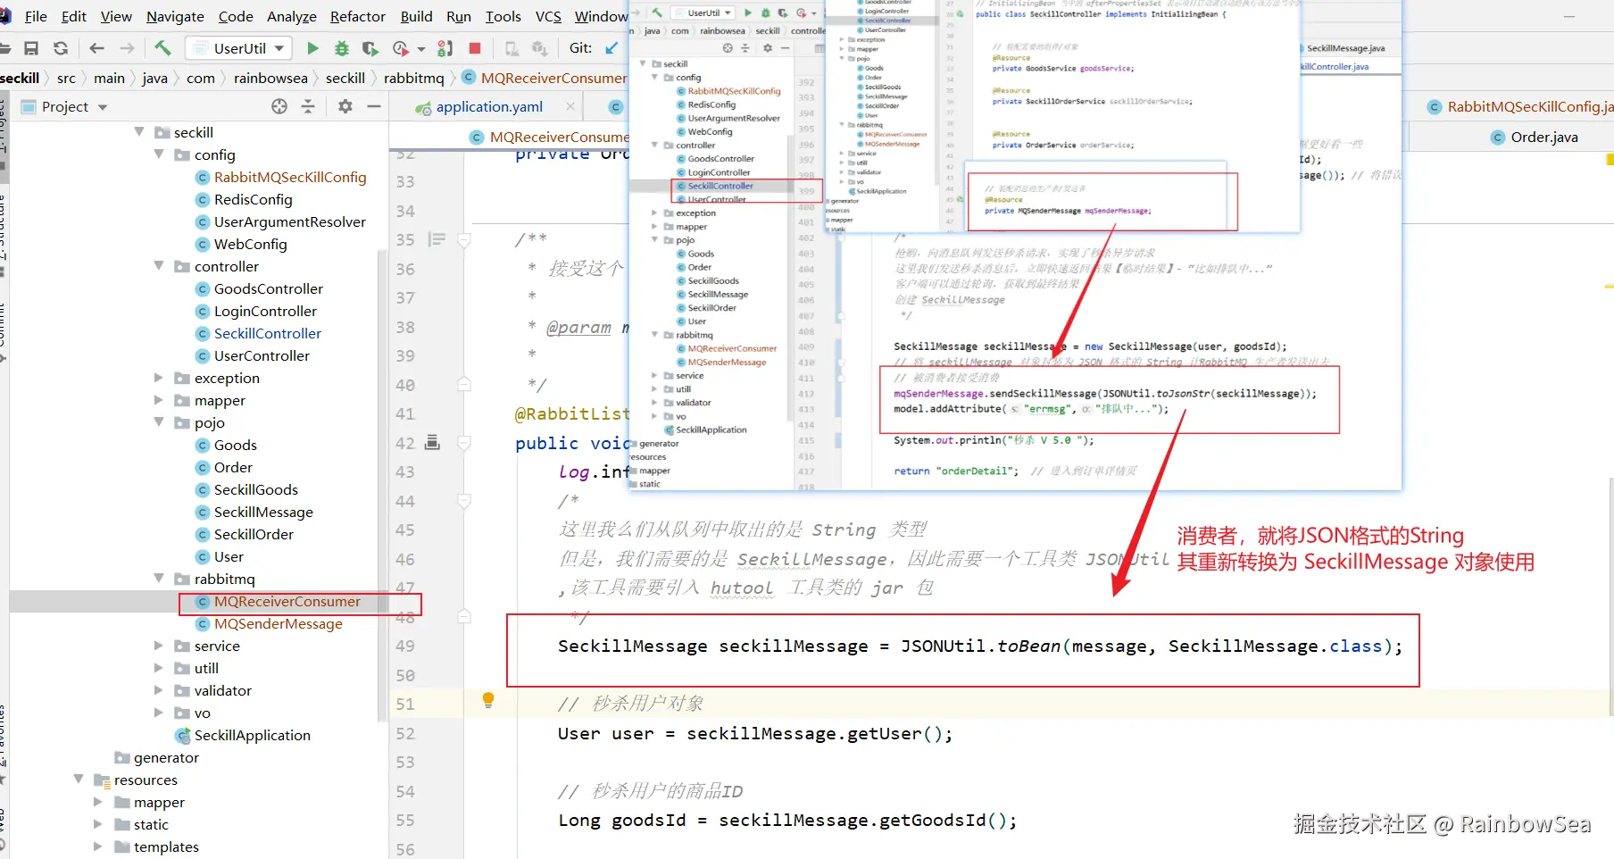
Task: Click the Reload from disk icon
Action: click(61, 48)
